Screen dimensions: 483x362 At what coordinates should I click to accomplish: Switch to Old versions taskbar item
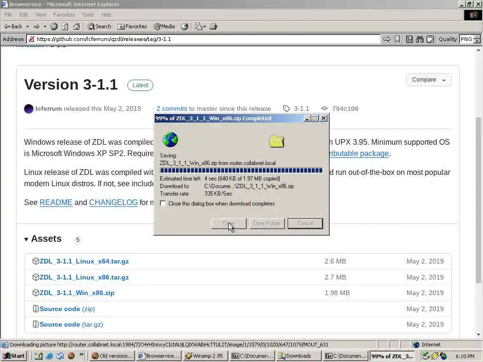[x=113, y=356]
